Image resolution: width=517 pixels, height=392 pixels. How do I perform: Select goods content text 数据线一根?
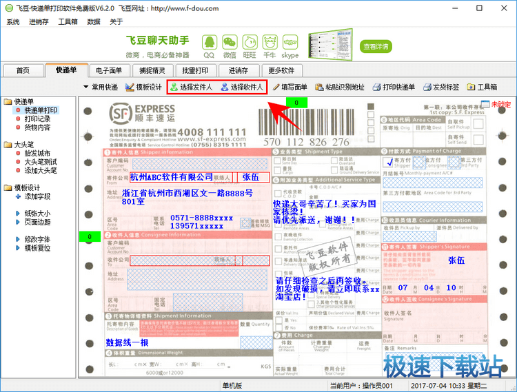pos(127,342)
